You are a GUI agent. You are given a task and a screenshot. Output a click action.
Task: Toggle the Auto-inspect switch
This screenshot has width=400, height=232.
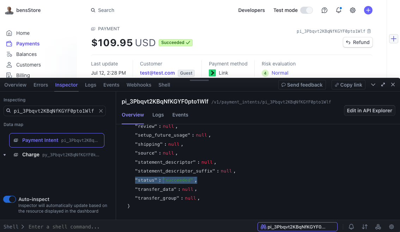coord(10,199)
